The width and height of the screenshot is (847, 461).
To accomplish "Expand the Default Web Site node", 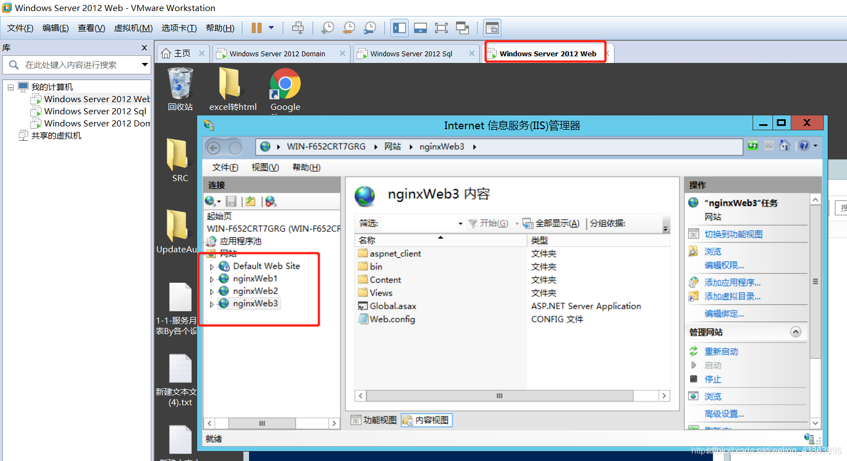I will coord(211,267).
